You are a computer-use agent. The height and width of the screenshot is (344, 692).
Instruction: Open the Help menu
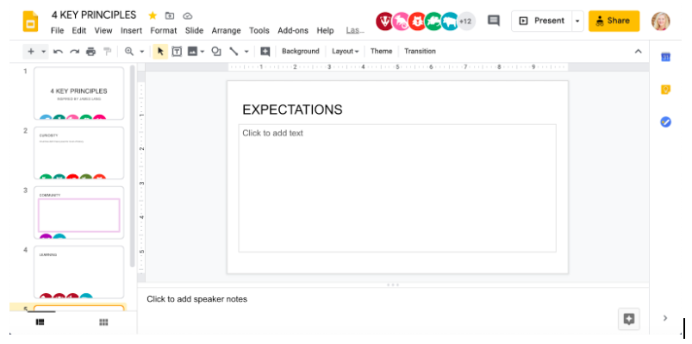(325, 30)
